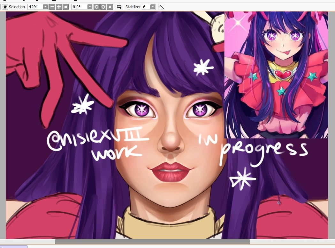The height and width of the screenshot is (248, 335).
Task: Open the Stabilizer value dropdown
Action: click(153, 7)
